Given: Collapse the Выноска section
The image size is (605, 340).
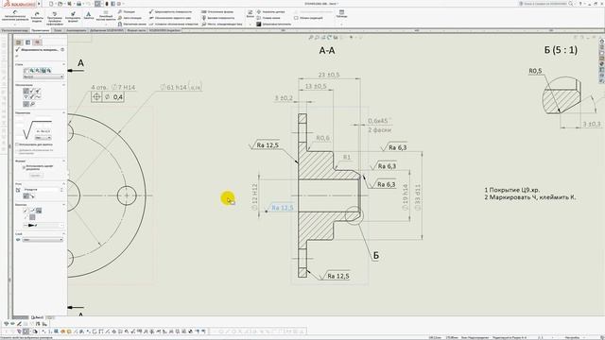Looking at the screenshot, I should [x=63, y=204].
